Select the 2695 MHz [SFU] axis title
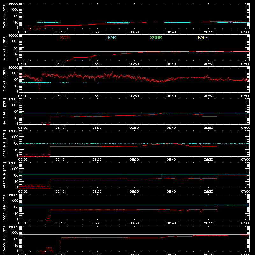Viewport: 255px width, 255px height. click(4, 143)
